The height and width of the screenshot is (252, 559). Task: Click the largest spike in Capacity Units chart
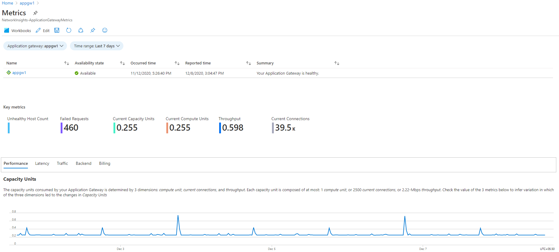(178, 216)
